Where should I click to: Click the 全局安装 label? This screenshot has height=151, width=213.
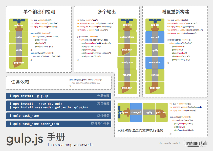click(103, 96)
